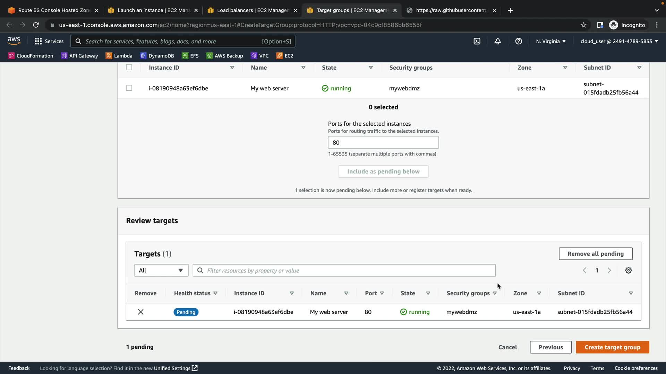
Task: Bookmark page with star icon
Action: pyautogui.click(x=583, y=25)
